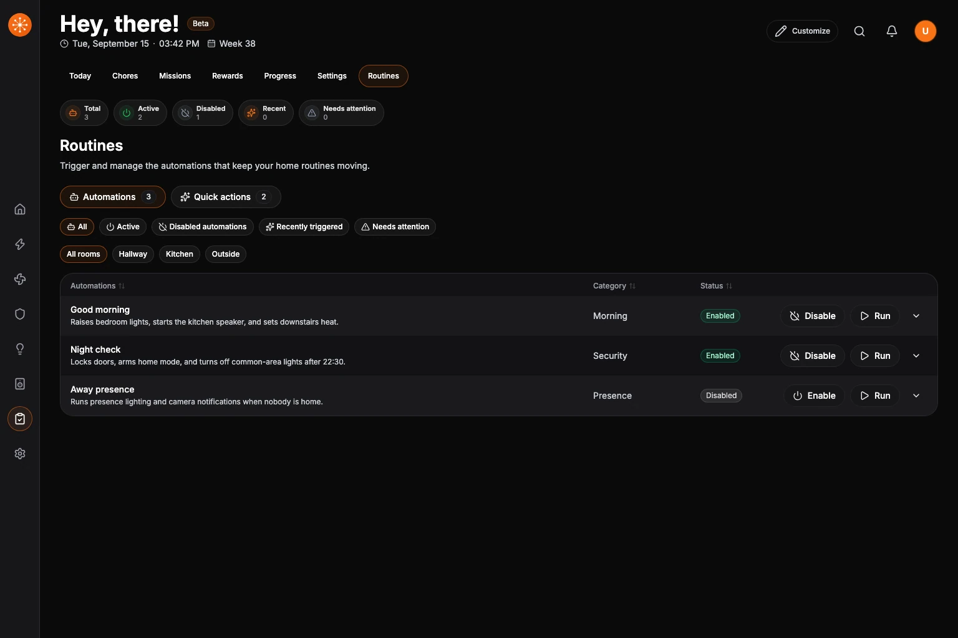Image resolution: width=958 pixels, height=638 pixels.
Task: Expand the Away presence row chevron
Action: coord(916,396)
